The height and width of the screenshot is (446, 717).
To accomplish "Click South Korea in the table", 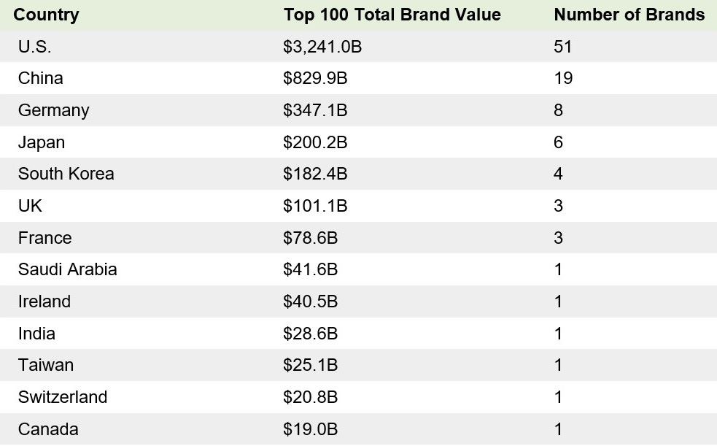I will coord(66,174).
